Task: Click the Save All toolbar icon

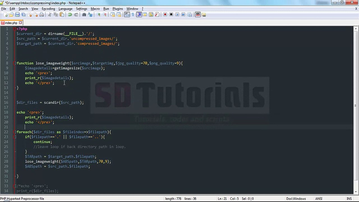Action: (x=24, y=15)
